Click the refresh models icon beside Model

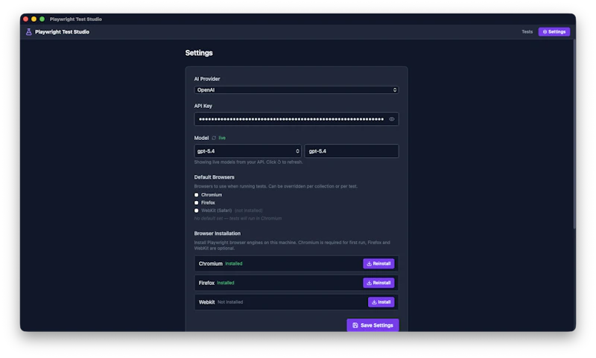click(x=214, y=138)
